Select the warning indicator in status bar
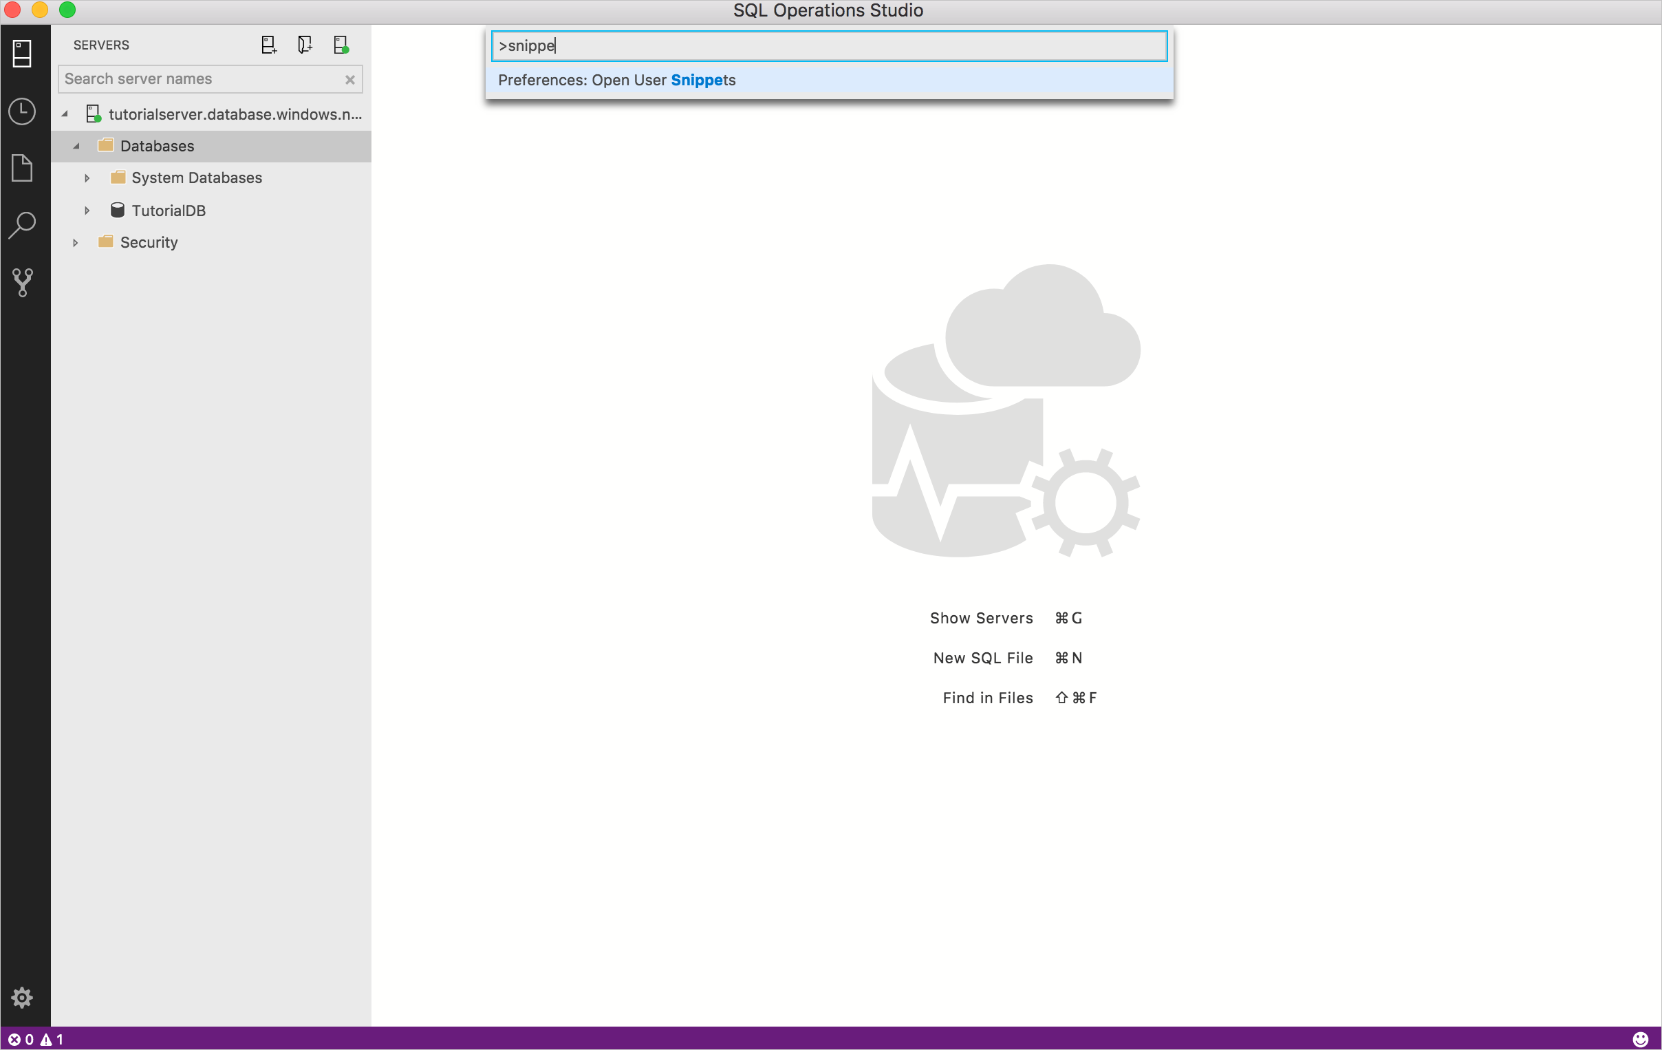This screenshot has height=1050, width=1662. click(x=45, y=1038)
